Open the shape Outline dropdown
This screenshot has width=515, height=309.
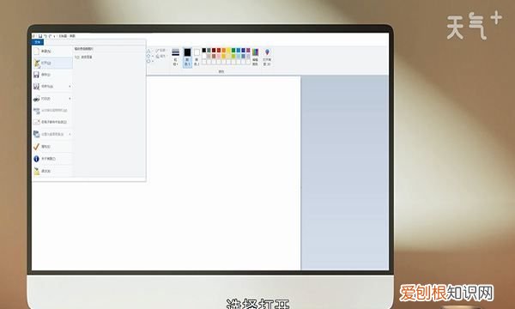coord(161,51)
